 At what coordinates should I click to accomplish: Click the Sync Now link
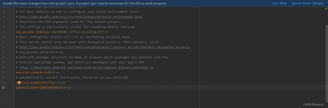279,3
